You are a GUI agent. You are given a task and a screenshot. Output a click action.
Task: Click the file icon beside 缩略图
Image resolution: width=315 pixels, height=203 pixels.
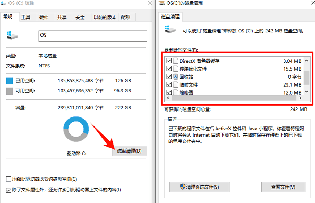click(x=176, y=92)
